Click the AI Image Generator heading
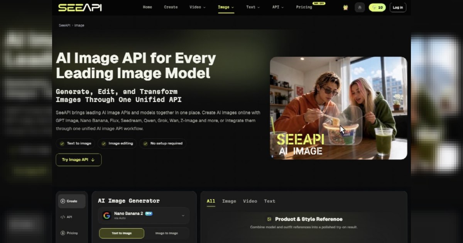Viewport: 463px width, 243px height. [x=129, y=201]
